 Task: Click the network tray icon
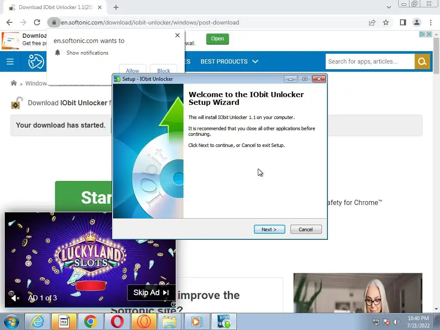(376, 322)
